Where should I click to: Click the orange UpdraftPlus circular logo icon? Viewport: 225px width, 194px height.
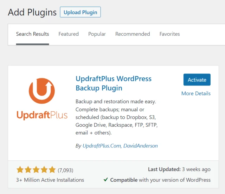[x=42, y=91]
